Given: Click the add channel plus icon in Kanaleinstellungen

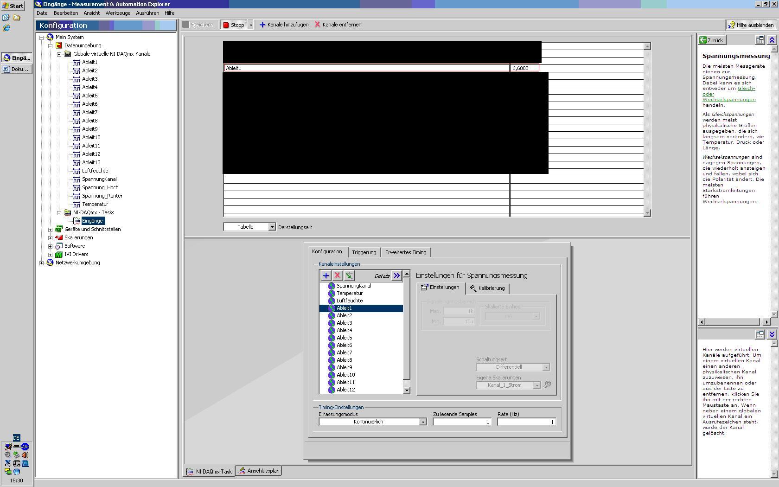Looking at the screenshot, I should pos(326,276).
